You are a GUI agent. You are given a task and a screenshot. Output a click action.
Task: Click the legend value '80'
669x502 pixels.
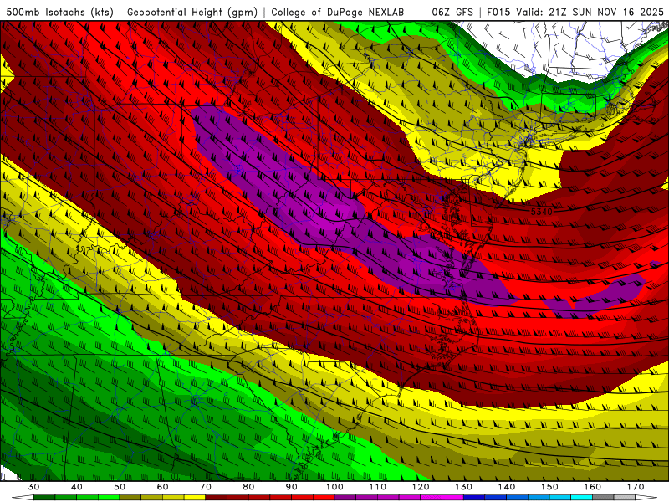click(248, 487)
